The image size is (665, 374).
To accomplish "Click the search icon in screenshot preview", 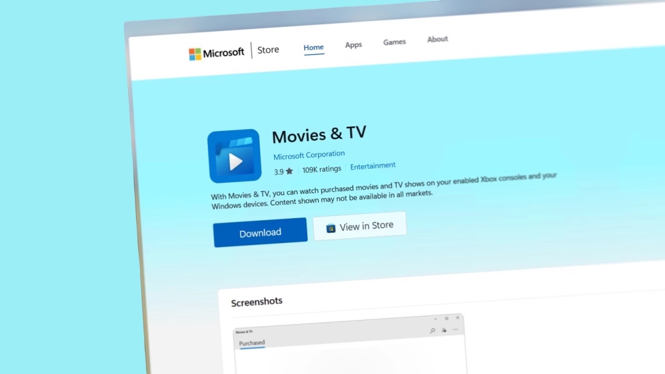I will [432, 331].
